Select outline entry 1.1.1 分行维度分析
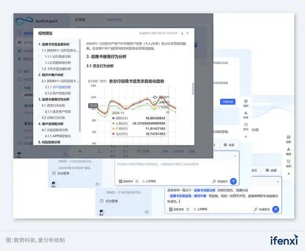The height and width of the screenshot is (251, 305). tap(58, 56)
